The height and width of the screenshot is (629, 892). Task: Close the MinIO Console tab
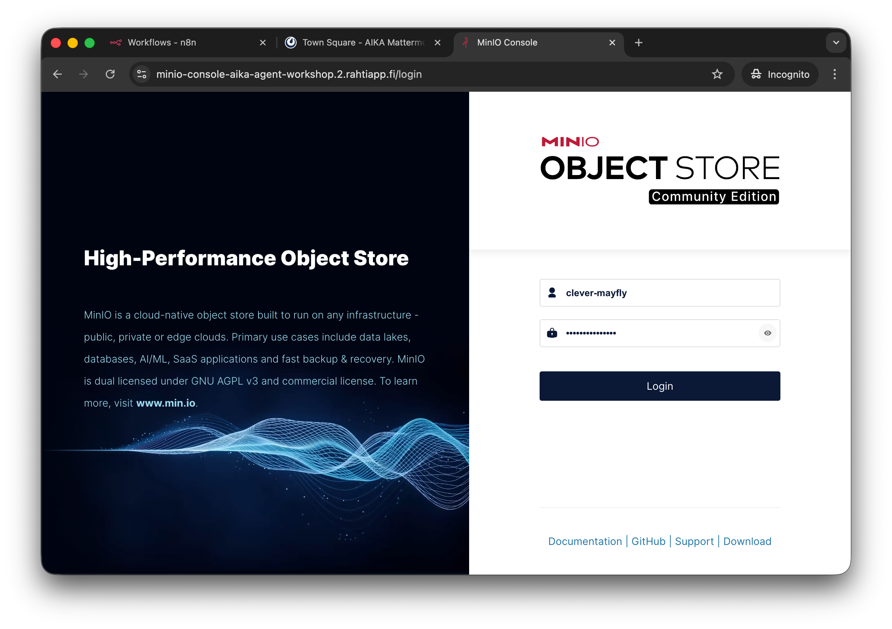(x=612, y=43)
